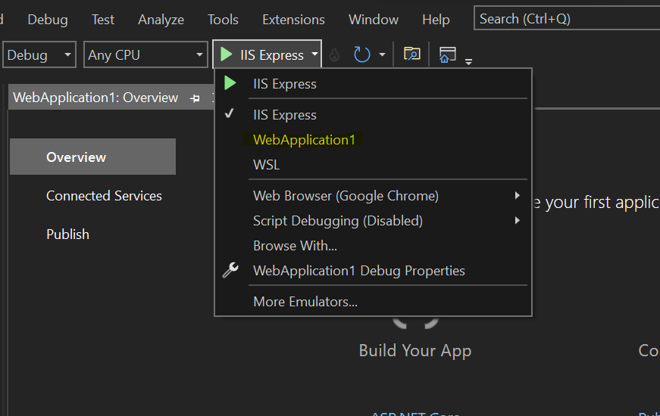Select the WebApplication1: Overview tab

coord(95,98)
